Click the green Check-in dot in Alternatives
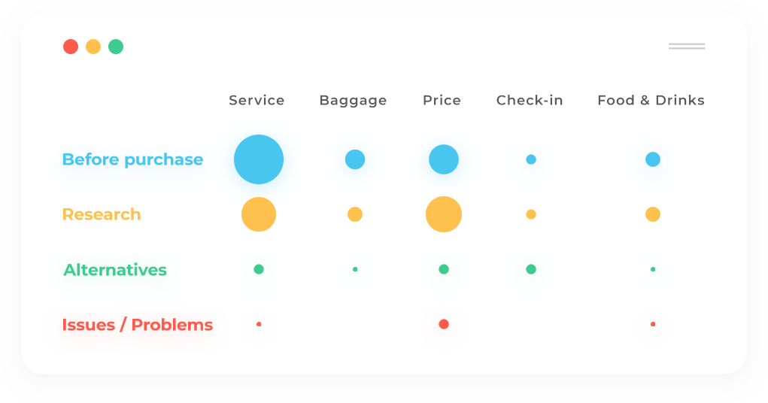This screenshot has width=768, height=403. pyautogui.click(x=531, y=269)
